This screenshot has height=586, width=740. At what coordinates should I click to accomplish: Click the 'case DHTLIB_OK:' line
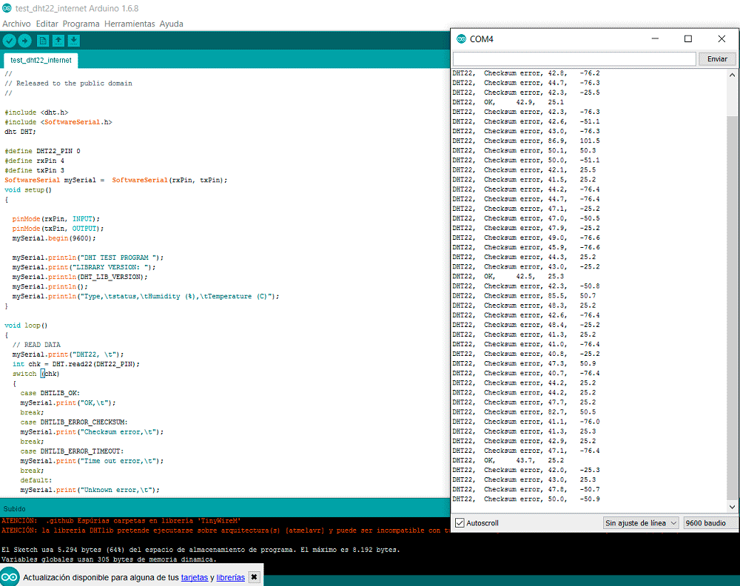point(50,393)
